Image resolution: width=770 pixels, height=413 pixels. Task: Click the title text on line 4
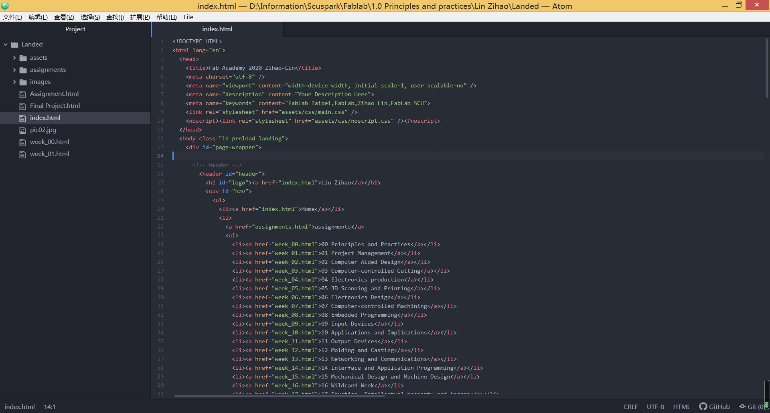tap(252, 68)
